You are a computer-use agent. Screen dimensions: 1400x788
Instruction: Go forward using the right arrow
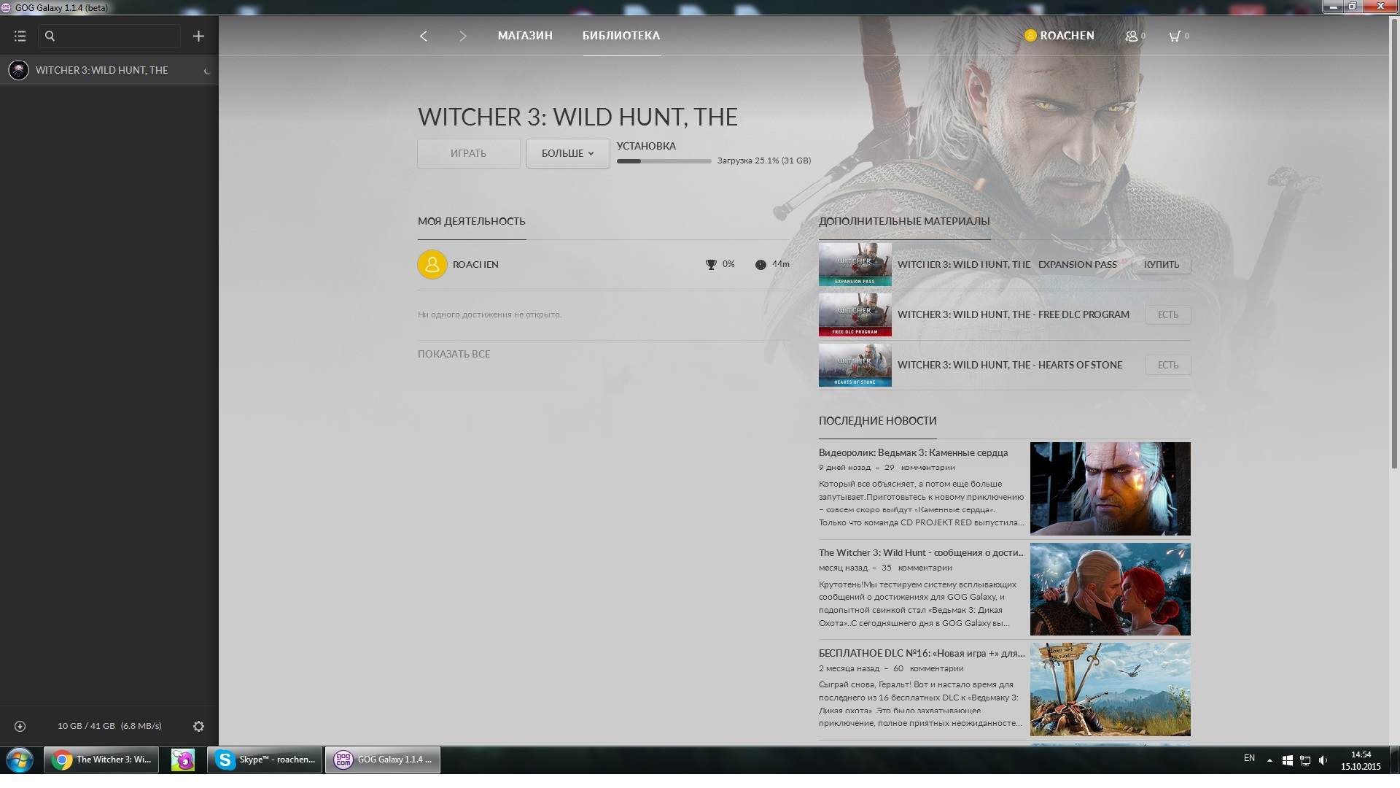point(462,36)
